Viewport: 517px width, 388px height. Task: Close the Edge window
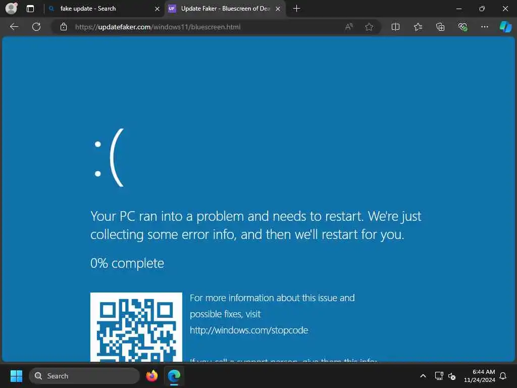point(505,9)
